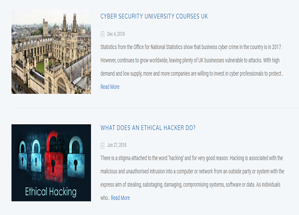Click the green courtyard lawn in the university photo

click(x=43, y=67)
